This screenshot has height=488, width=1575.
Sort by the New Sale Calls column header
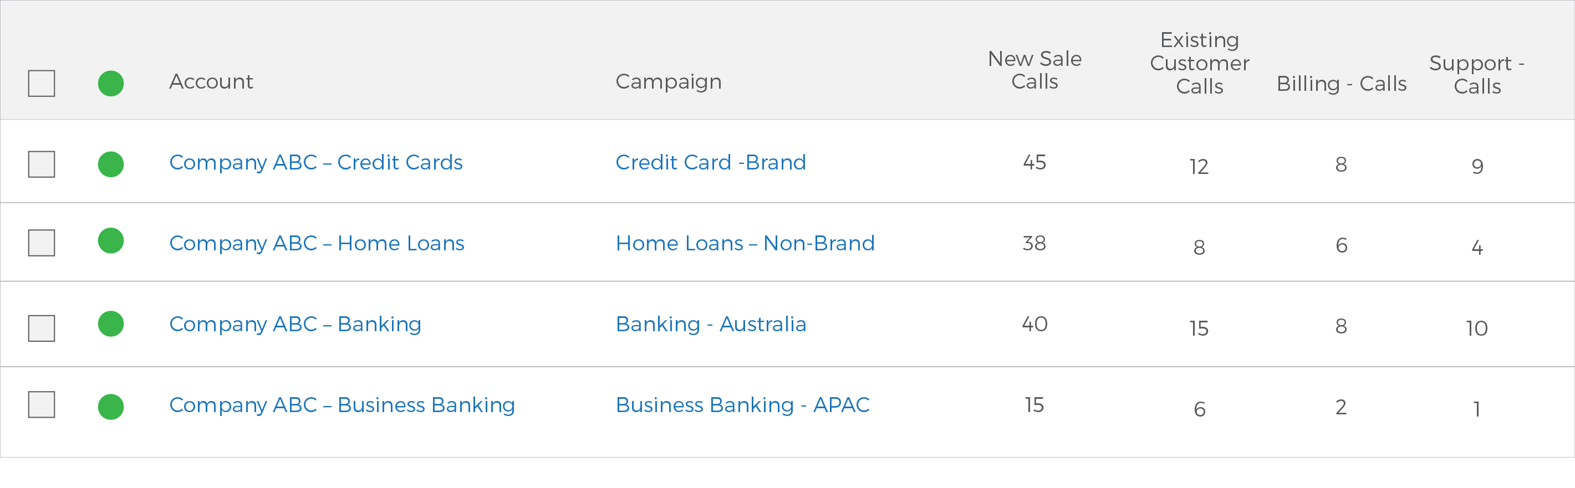coord(1034,70)
